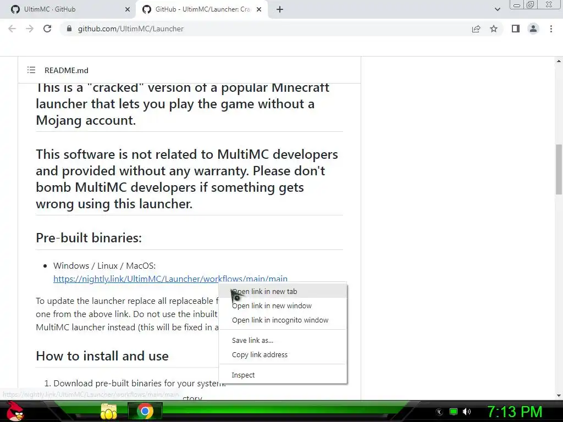Select Inspect from the context menu
This screenshot has width=563, height=422.
point(283,375)
